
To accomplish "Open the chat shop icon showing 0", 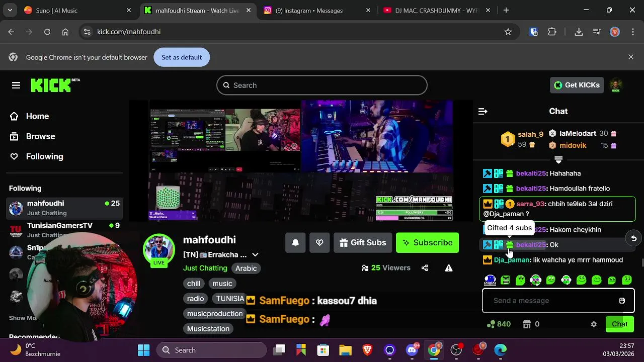I will (527, 324).
